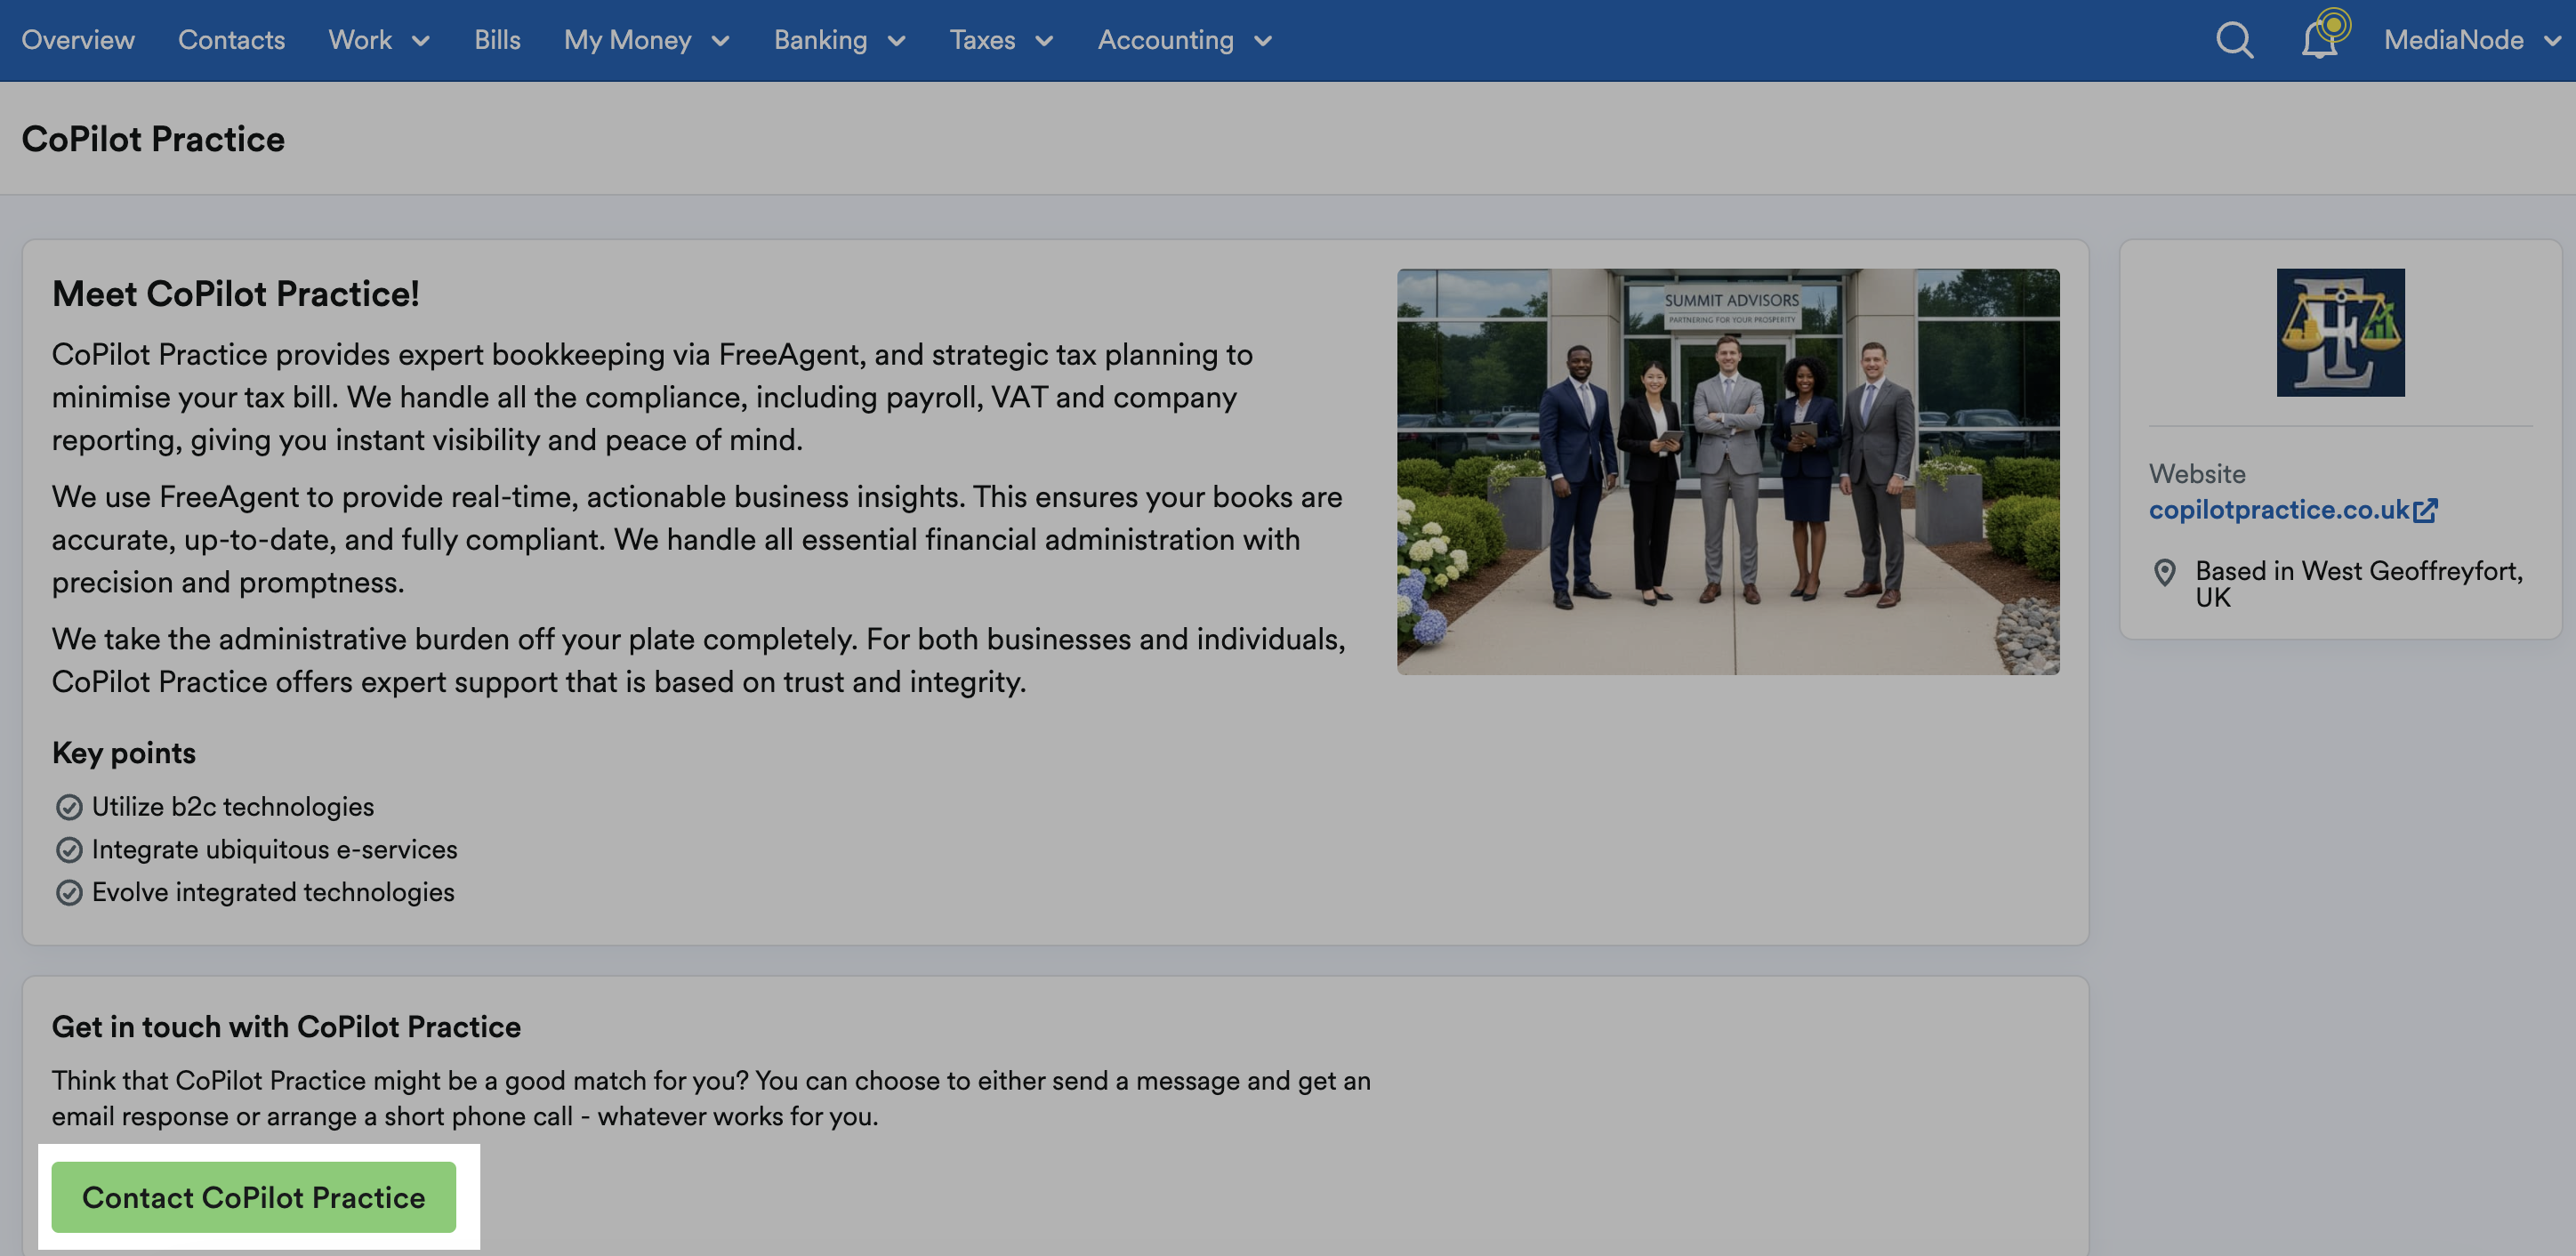Open the Contacts page
The image size is (2576, 1256).
pyautogui.click(x=231, y=40)
